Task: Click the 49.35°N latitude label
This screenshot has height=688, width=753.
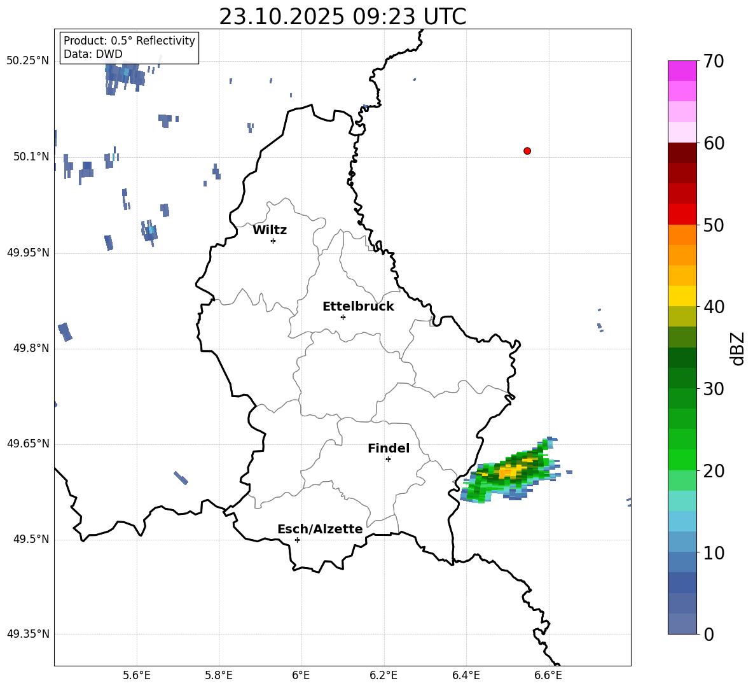Action: 28,634
